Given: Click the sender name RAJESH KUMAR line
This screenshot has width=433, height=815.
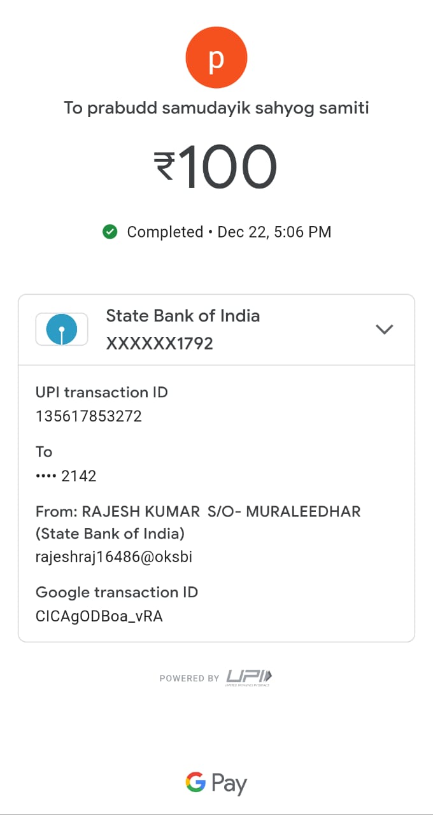Looking at the screenshot, I should (x=198, y=511).
